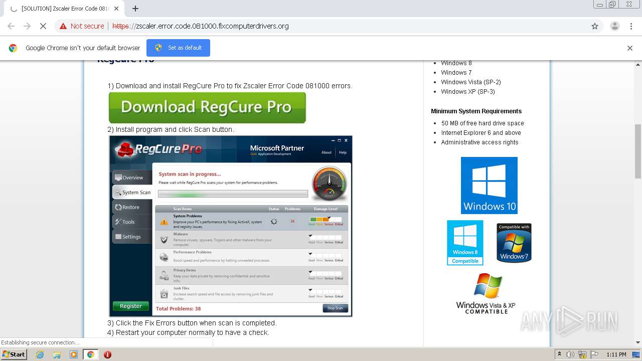Viewport: 642px width, 361px height.
Task: Click step 4 Restart your computer text
Action: [188, 332]
